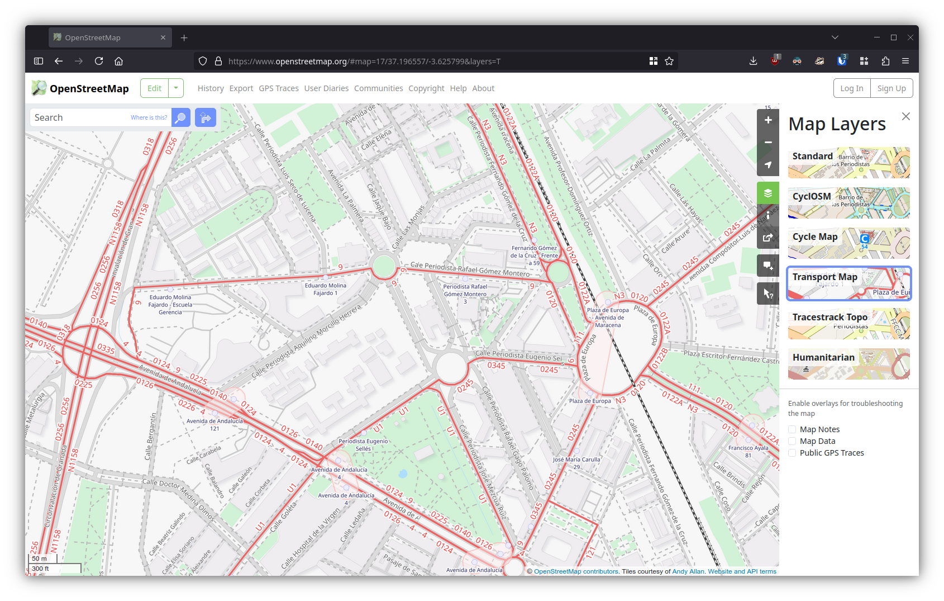The image size is (944, 601).
Task: Expand the Edit dropdown arrow
Action: (x=176, y=88)
